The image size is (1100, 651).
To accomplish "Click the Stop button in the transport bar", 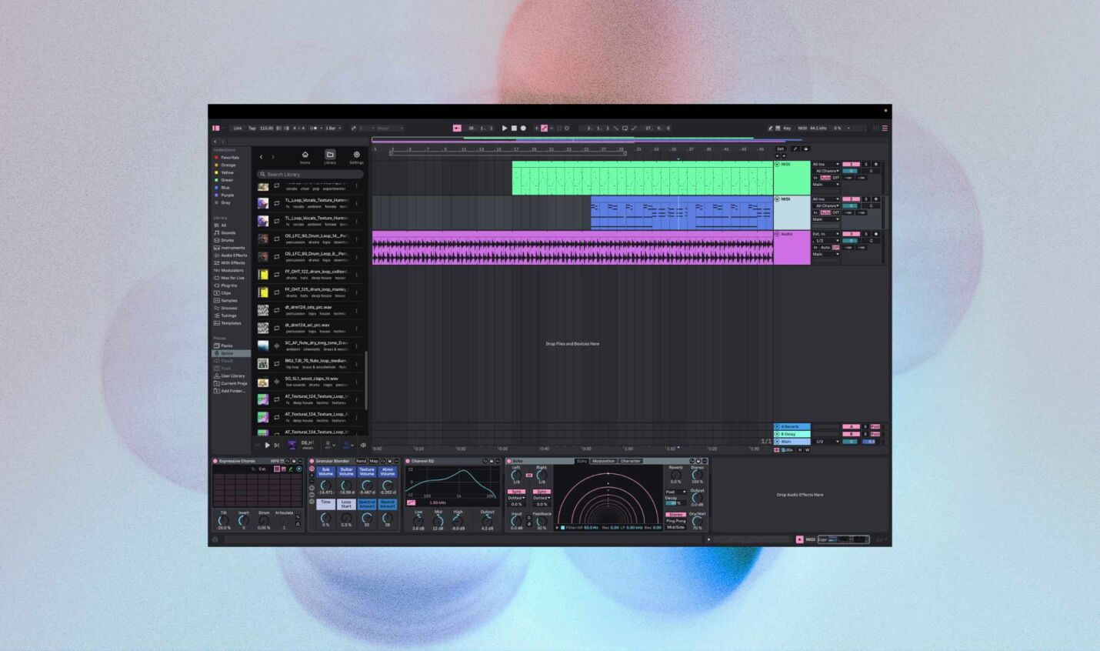I will pos(514,129).
